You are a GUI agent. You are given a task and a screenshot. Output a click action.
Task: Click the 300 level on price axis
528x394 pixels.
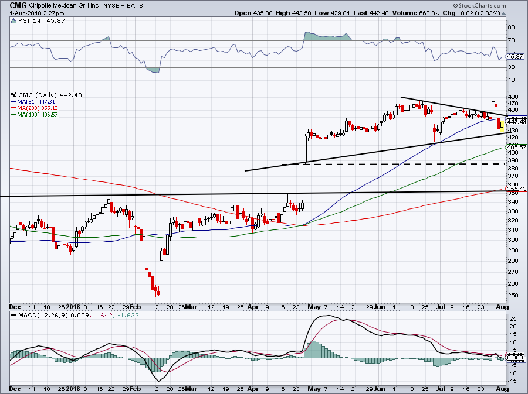pyautogui.click(x=513, y=240)
